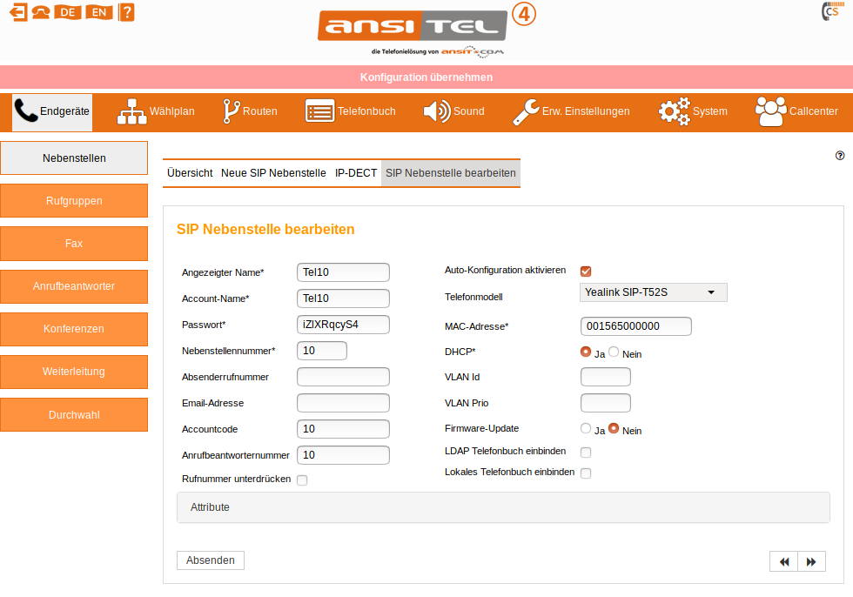Open the Routen section
Image resolution: width=853 pixels, height=597 pixels.
click(x=250, y=111)
